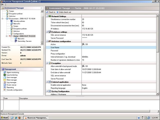Screen dimensions: 160x120
Task: Click Enable external application value None
Action: click(x=84, y=85)
